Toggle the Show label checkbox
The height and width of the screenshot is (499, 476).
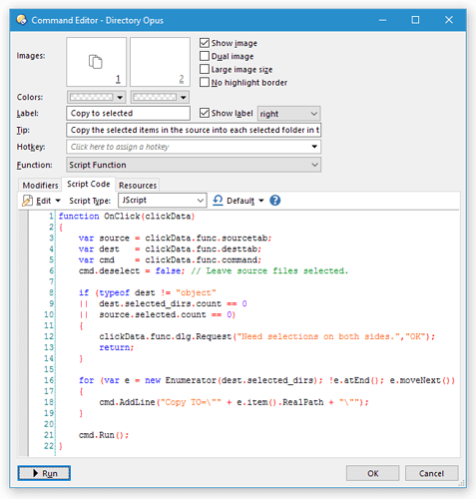[x=205, y=113]
